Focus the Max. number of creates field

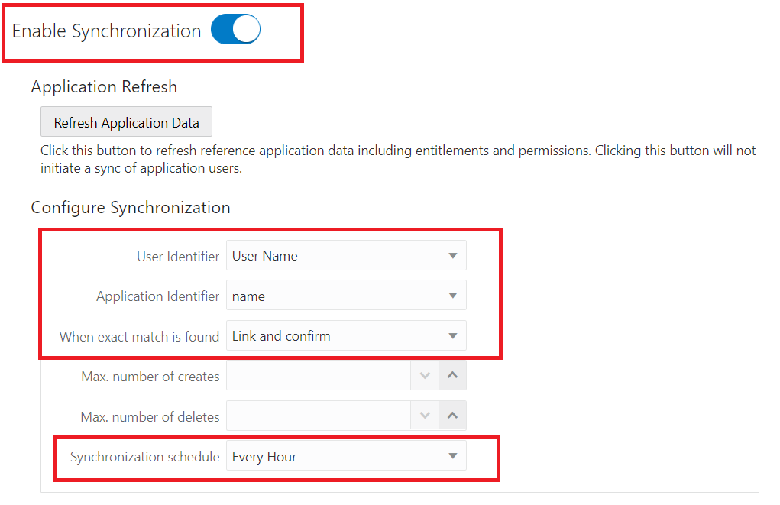point(318,376)
